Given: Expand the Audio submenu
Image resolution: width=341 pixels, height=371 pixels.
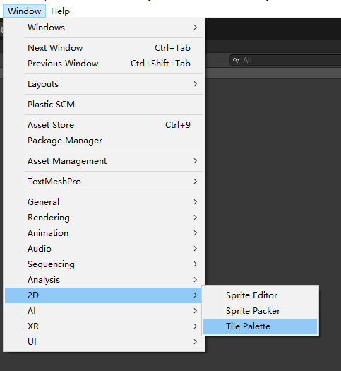Looking at the screenshot, I should pyautogui.click(x=103, y=249).
